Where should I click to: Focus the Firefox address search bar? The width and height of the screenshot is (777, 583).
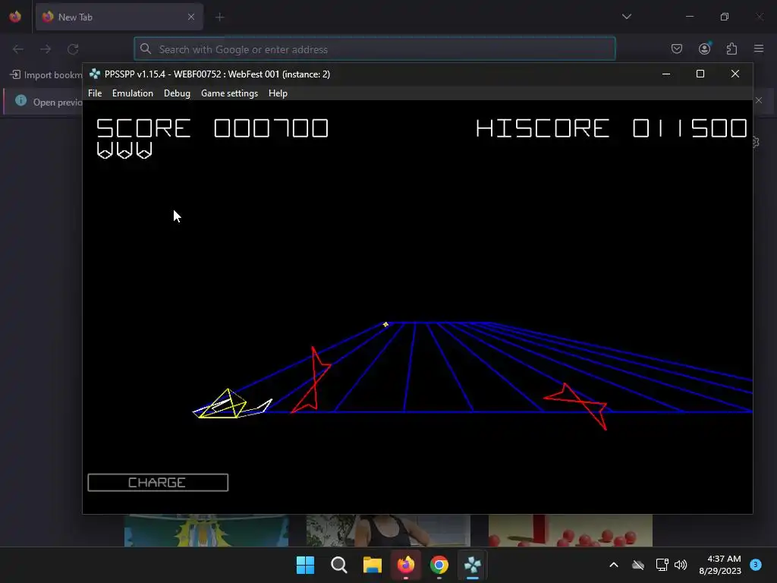tap(375, 49)
